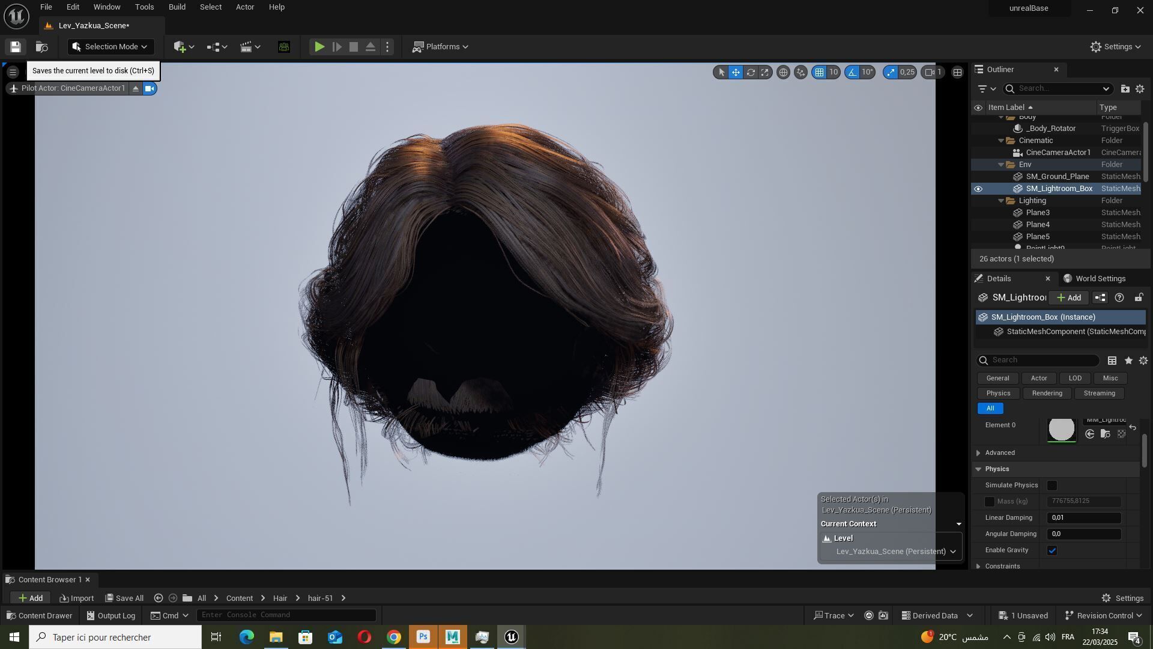1153x649 pixels.
Task: Open the Actor menu
Action: (245, 7)
